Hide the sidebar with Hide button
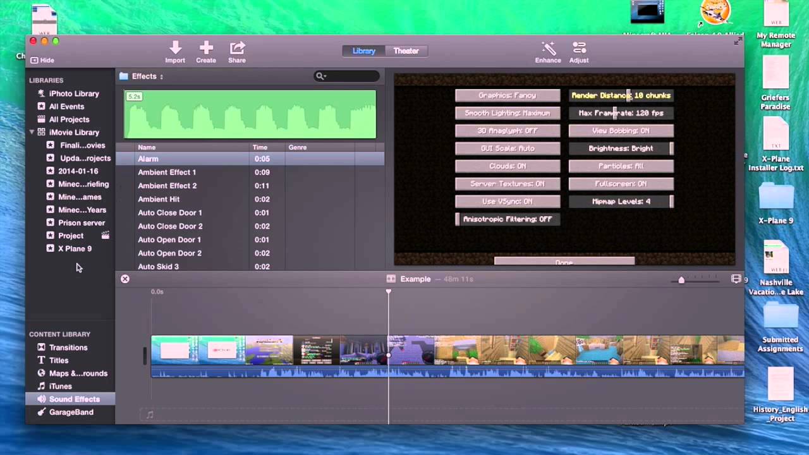 [42, 60]
